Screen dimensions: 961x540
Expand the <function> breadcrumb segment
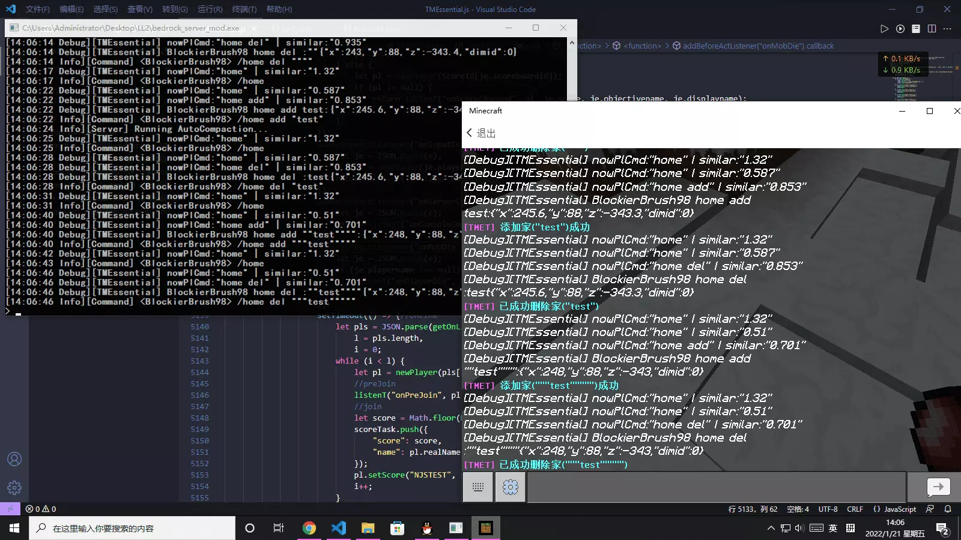637,46
